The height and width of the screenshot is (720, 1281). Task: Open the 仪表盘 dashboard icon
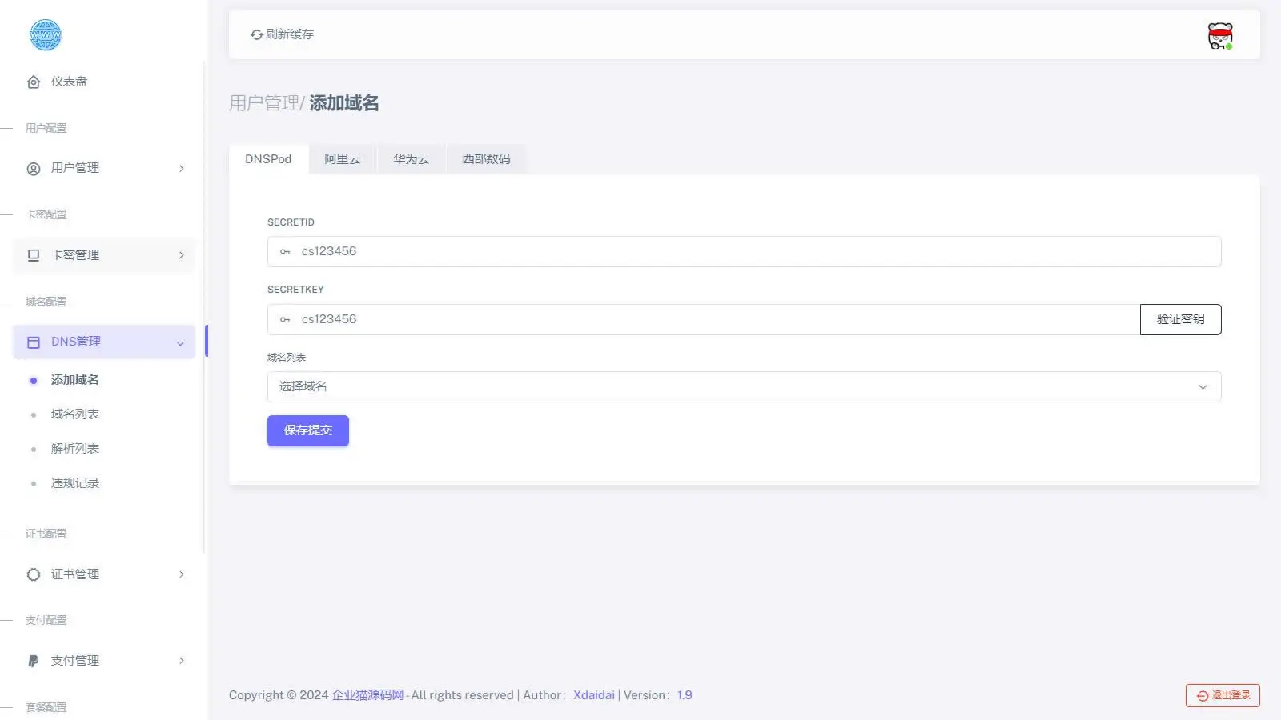click(34, 82)
